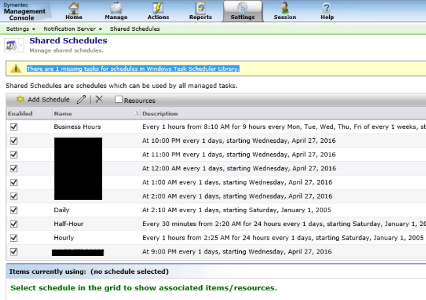Viewport: 426px width, 300px height.
Task: Expand the Settings breadcrumb dropdown
Action: (x=22, y=29)
